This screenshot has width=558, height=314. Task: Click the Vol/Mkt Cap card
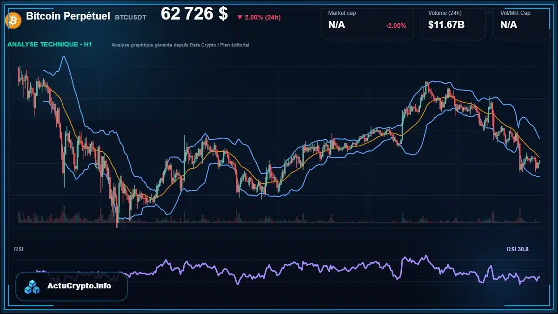tap(522, 22)
